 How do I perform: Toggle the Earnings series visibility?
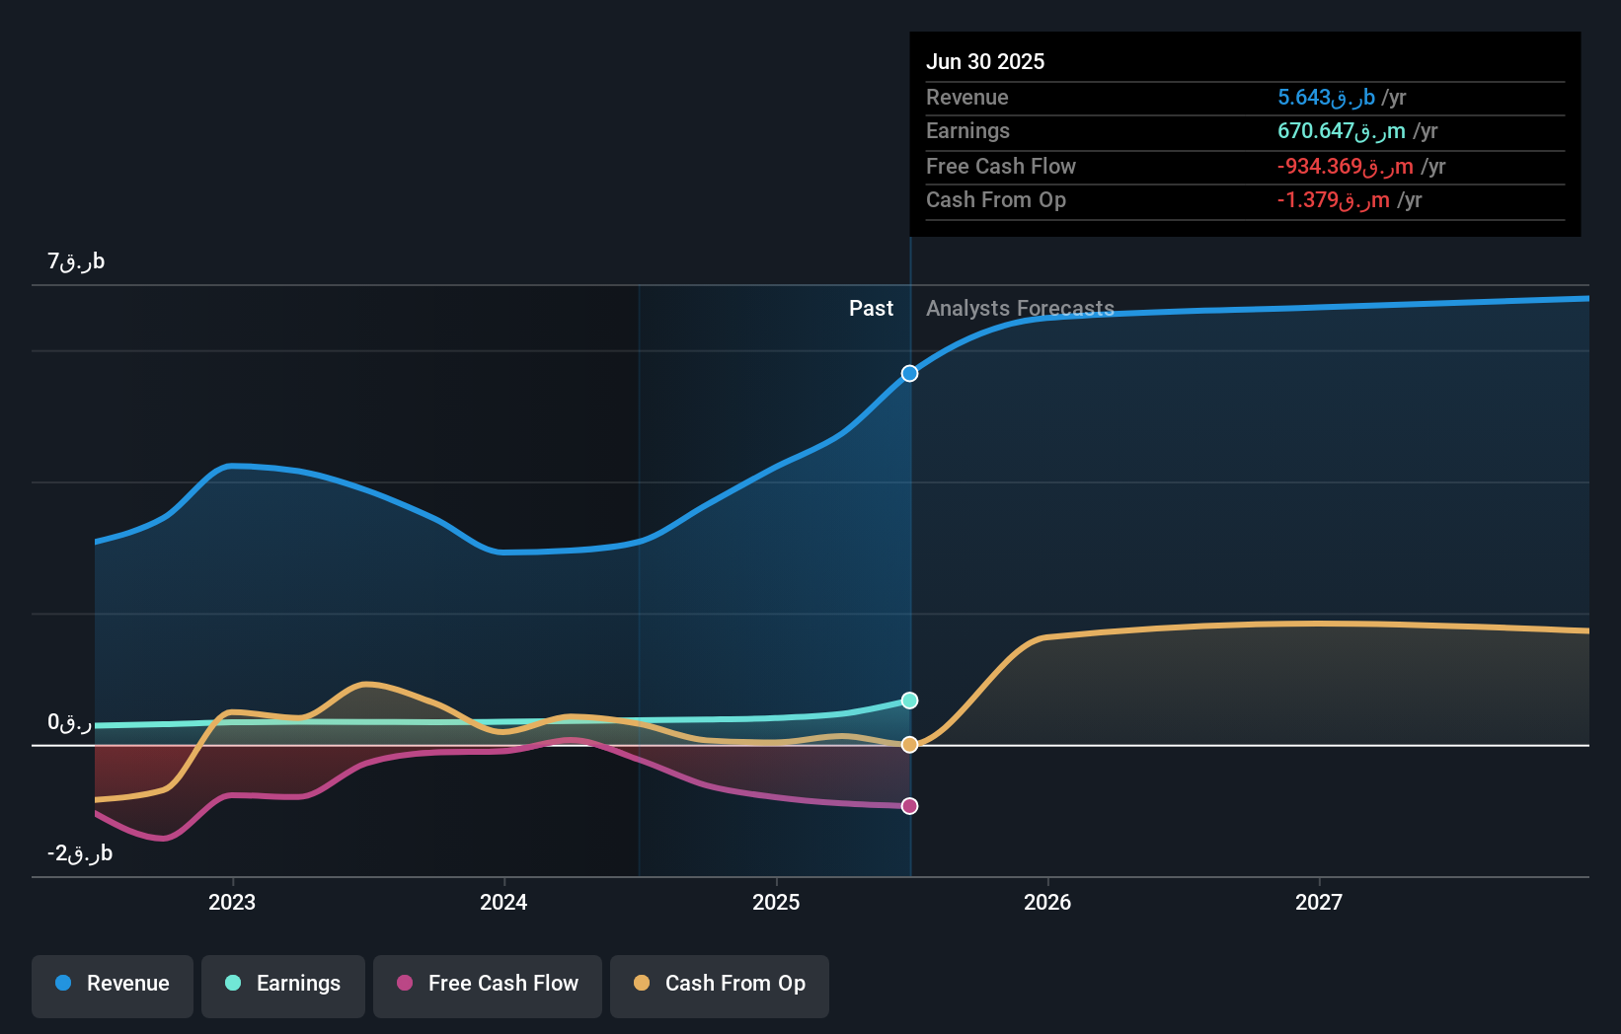[x=282, y=984]
